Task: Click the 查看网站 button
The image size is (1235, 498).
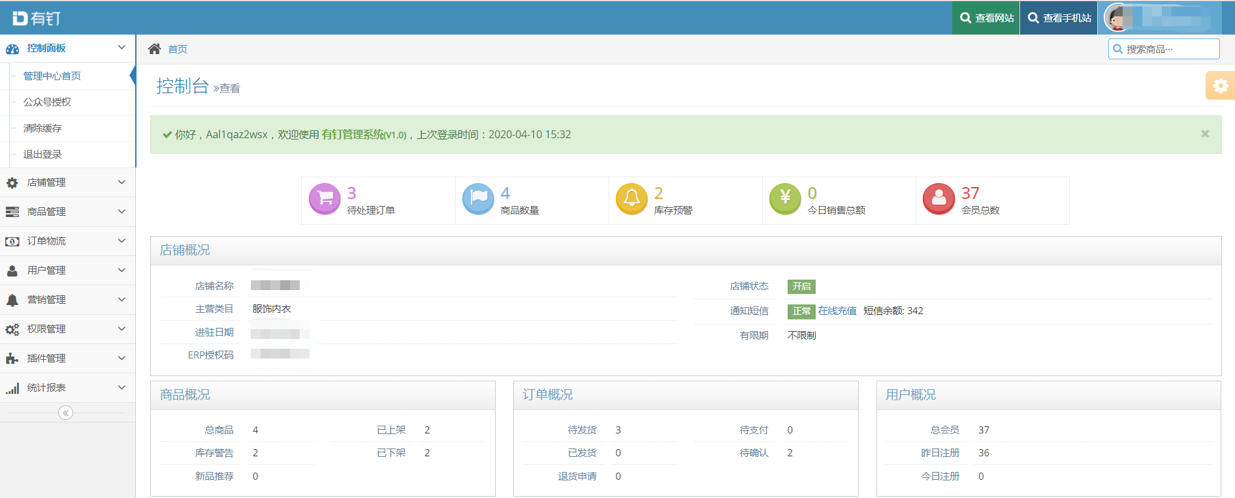Action: pos(986,18)
